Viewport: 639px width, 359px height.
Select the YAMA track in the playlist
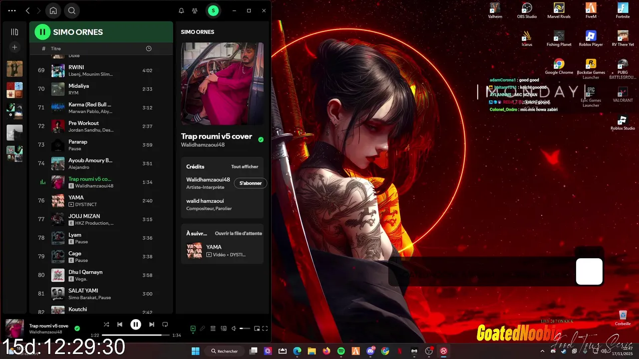click(101, 200)
